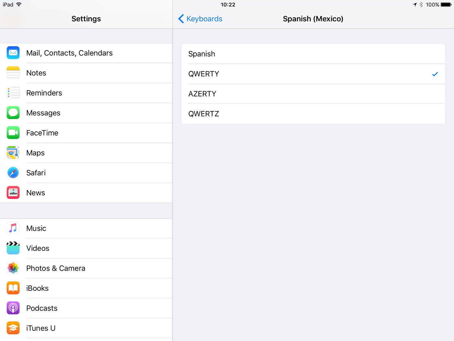Open FaceTime settings
454x341 pixels.
(x=86, y=133)
